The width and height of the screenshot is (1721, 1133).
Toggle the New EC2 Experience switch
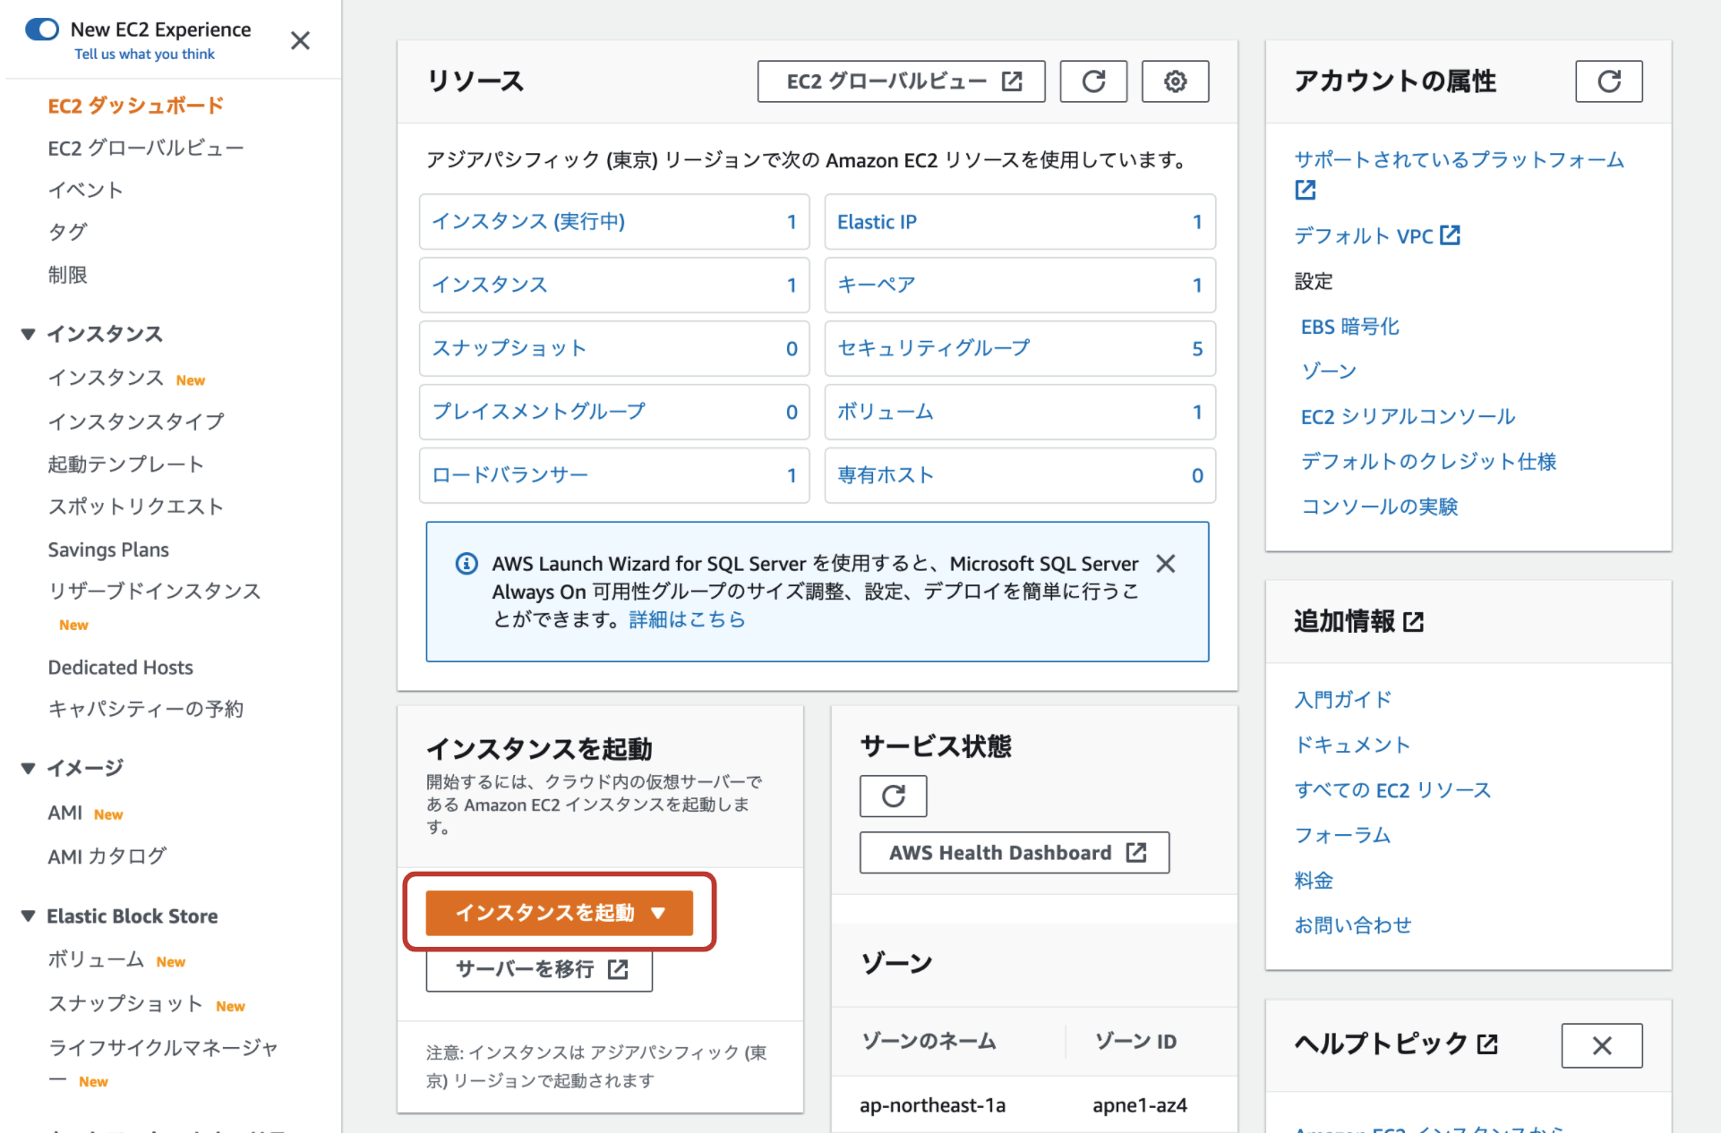[41, 29]
